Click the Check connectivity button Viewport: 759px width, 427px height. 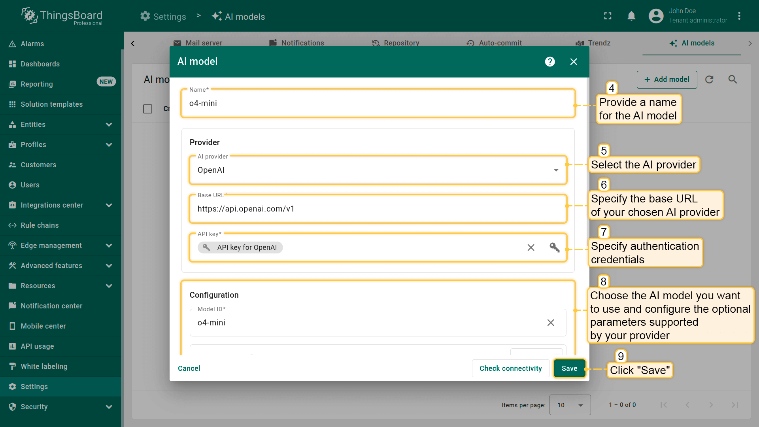tap(510, 368)
